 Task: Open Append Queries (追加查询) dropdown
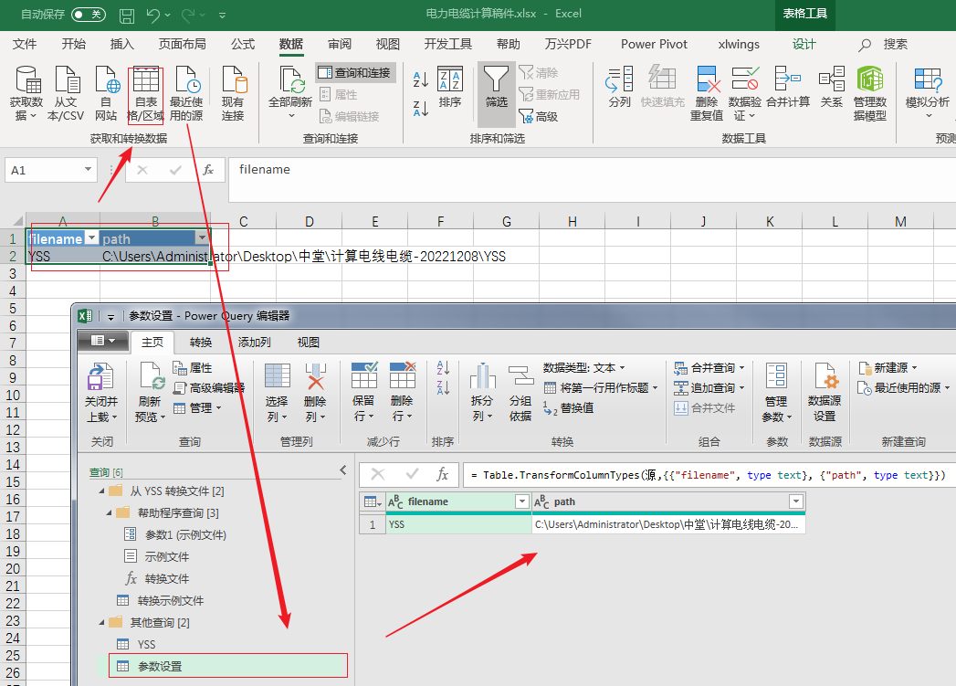pyautogui.click(x=709, y=388)
